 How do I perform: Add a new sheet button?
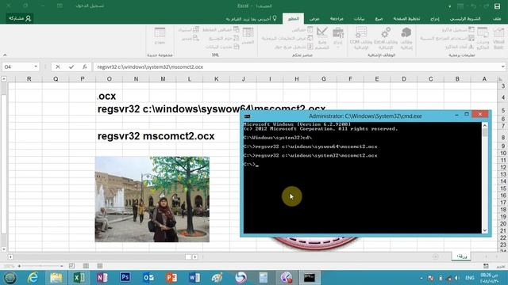coord(435,256)
